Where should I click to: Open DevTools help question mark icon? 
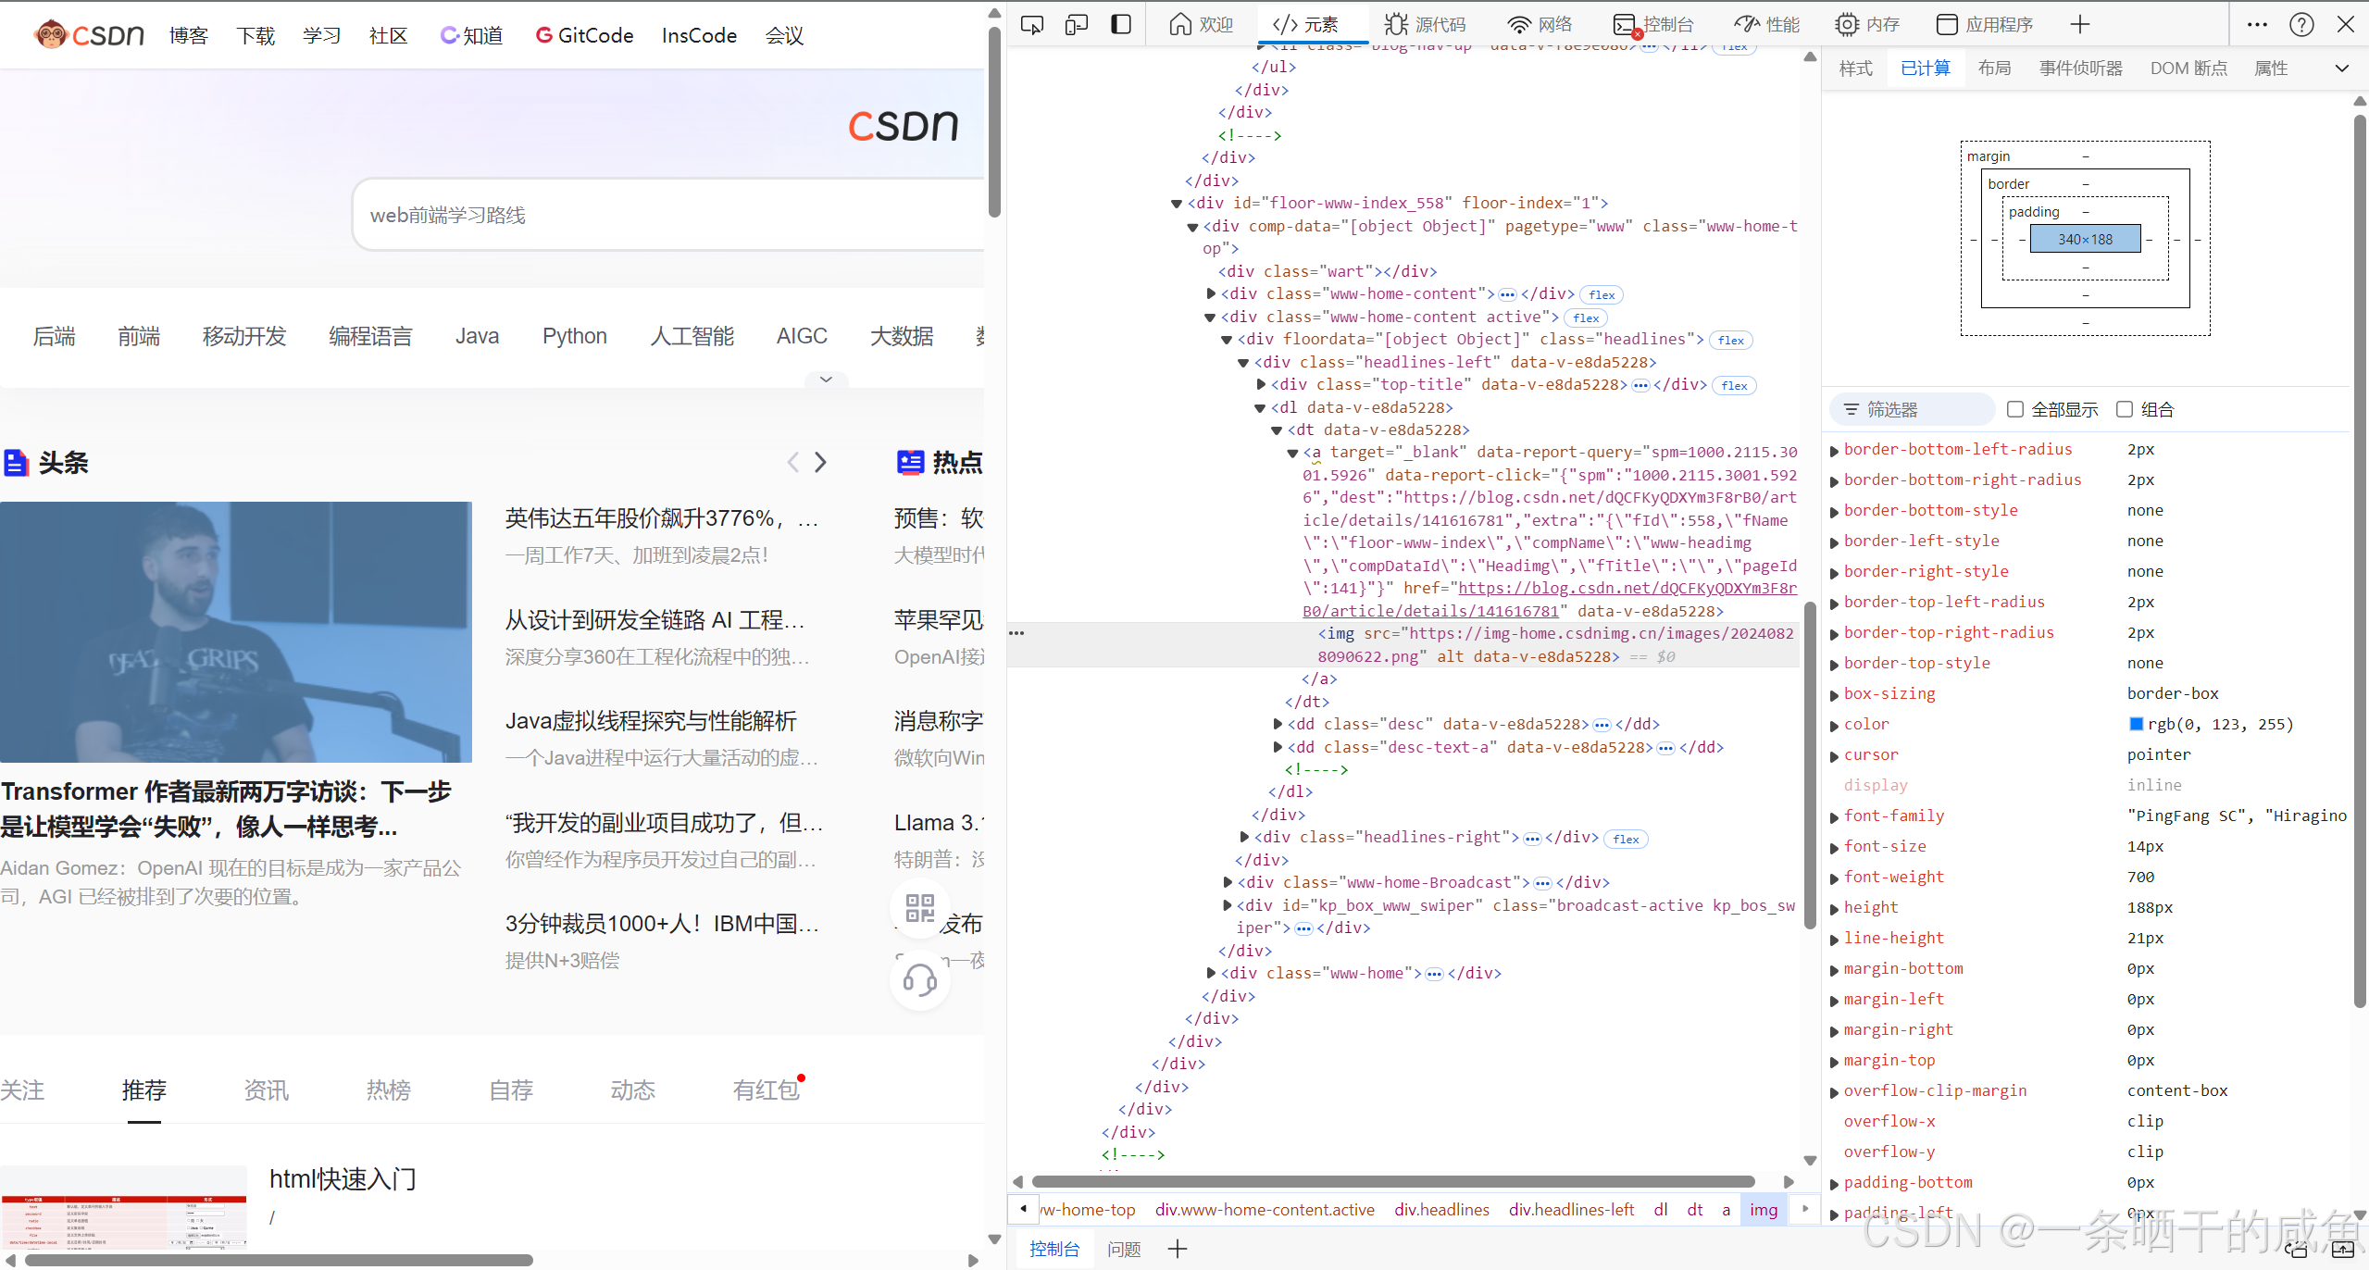(2301, 24)
